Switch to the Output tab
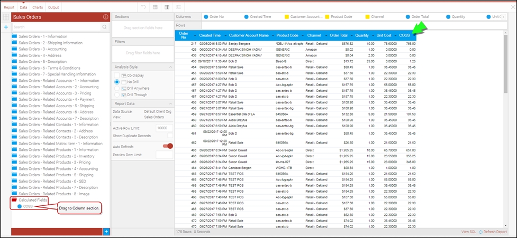517x238 pixels. tap(53, 7)
